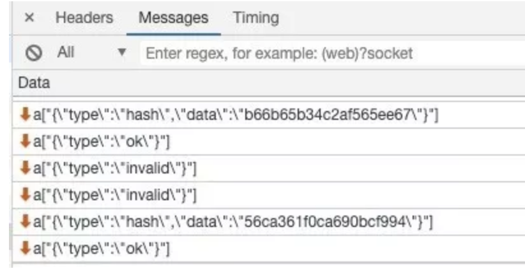Screen dimensions: 525x278
Task: Close the request details panel
Action: [x=29, y=18]
